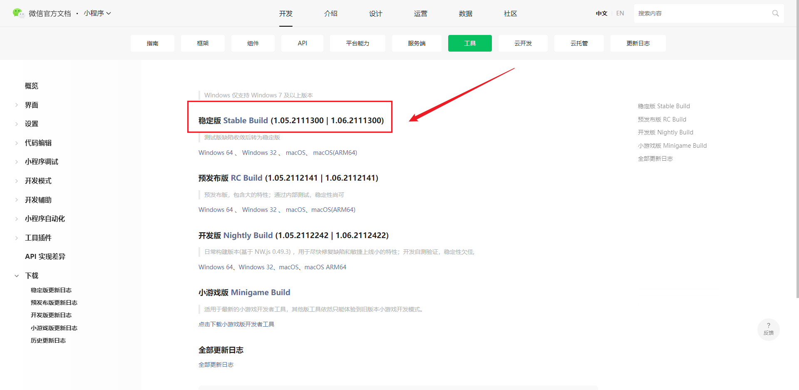Collapse the 下载 sidebar section

pos(32,275)
